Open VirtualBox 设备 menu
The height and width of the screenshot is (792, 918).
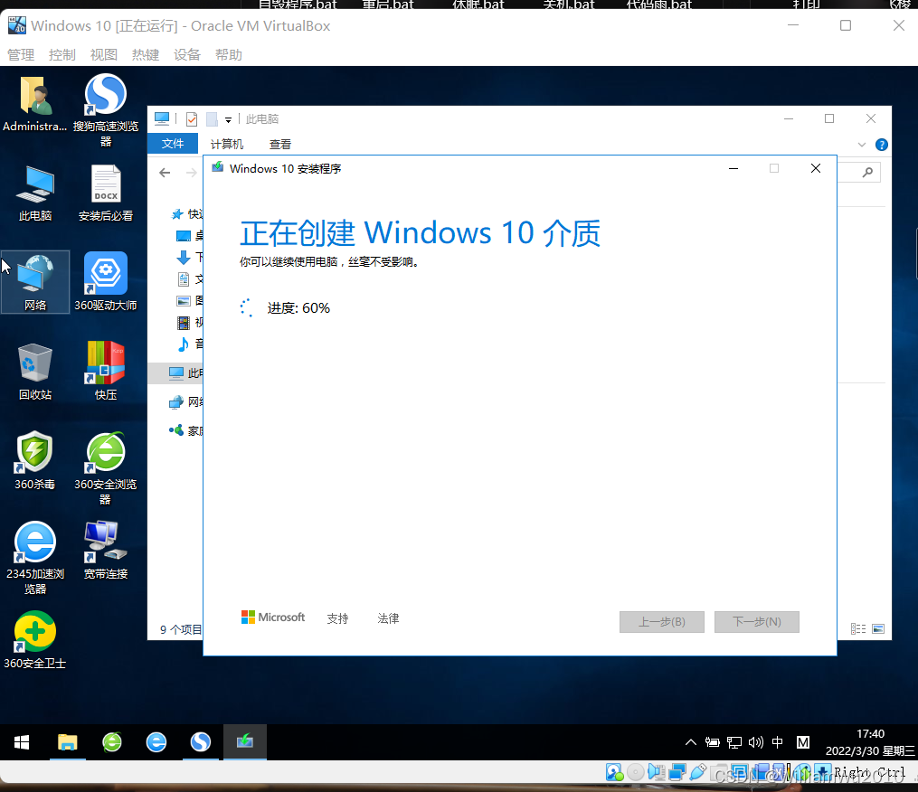[186, 55]
